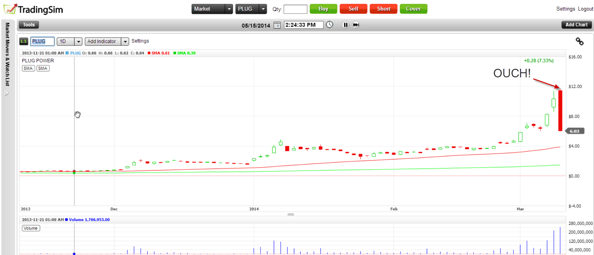Open the 1D timeframe dropdown
This screenshot has height=255, width=594.
click(78, 41)
